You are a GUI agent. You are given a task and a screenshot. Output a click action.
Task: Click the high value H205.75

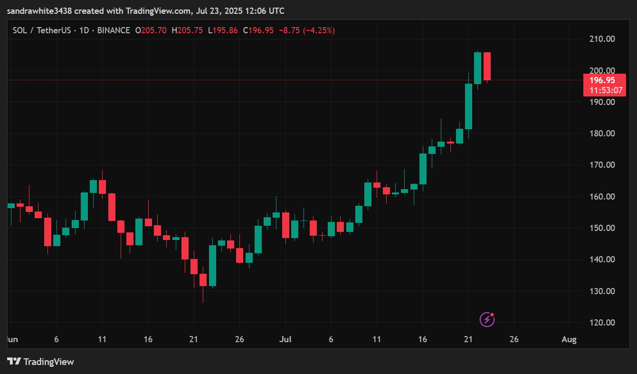point(187,30)
